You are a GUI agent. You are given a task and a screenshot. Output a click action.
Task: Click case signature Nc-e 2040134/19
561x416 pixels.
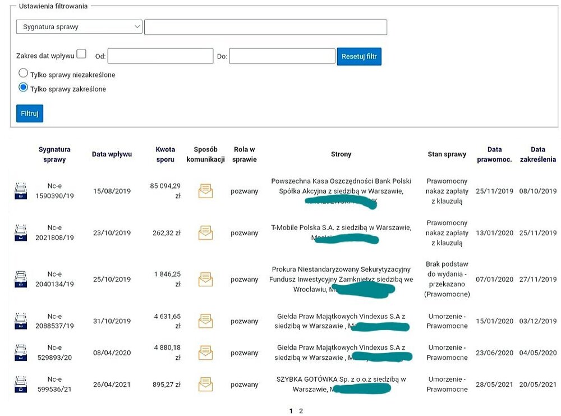click(x=54, y=279)
